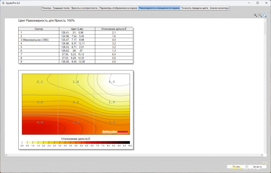Screen dimensions: 271x173
Task: Click the fit-to-view magnifier icon
Action: tap(265, 15)
